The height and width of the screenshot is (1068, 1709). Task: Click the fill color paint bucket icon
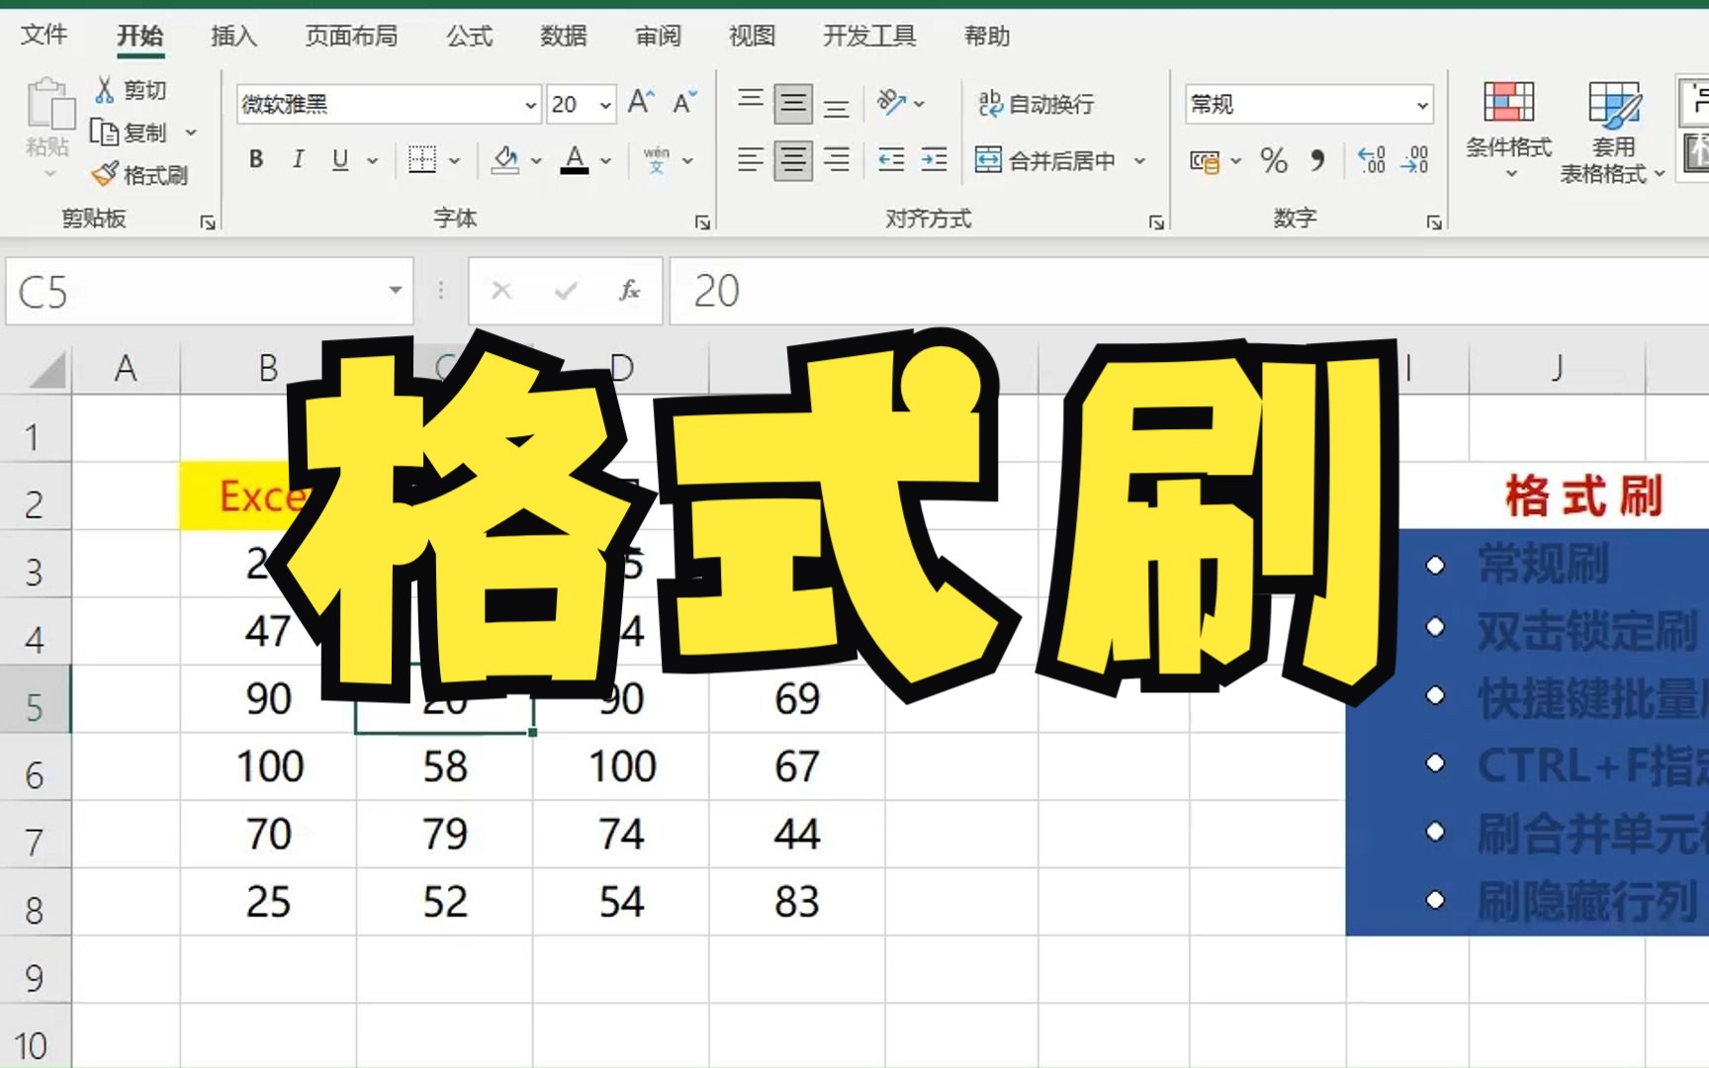(x=505, y=159)
